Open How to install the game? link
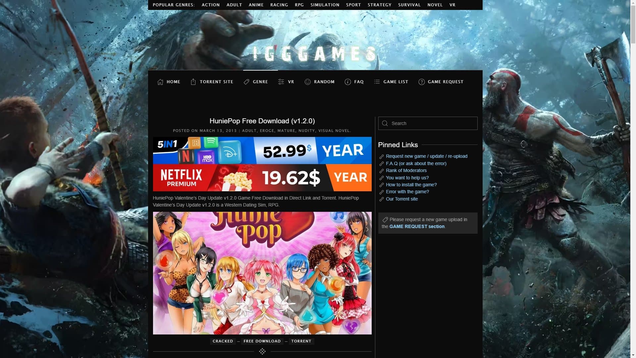 pos(411,185)
